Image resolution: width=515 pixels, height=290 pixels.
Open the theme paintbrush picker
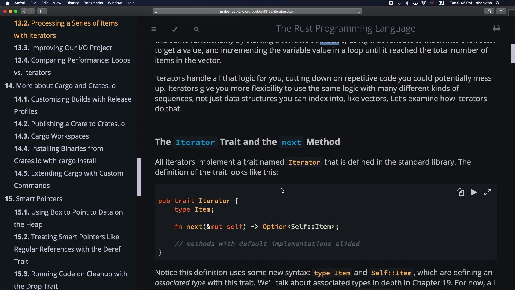pyautogui.click(x=175, y=29)
